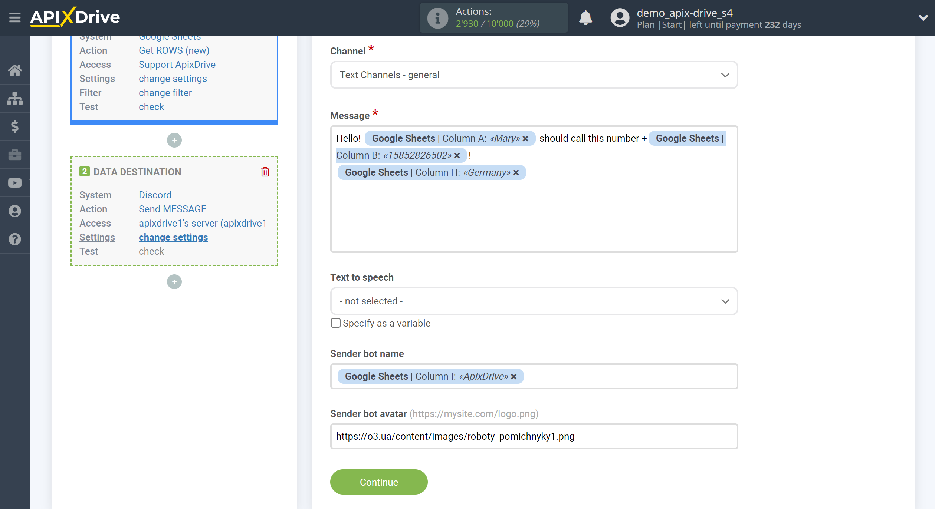Click the Sender bot avatar input field
Viewport: 935px width, 509px height.
click(534, 436)
